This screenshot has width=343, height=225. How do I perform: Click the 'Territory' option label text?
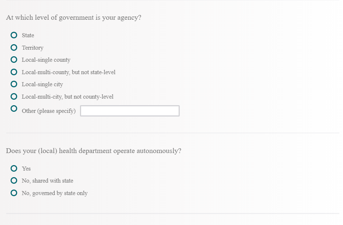33,48
